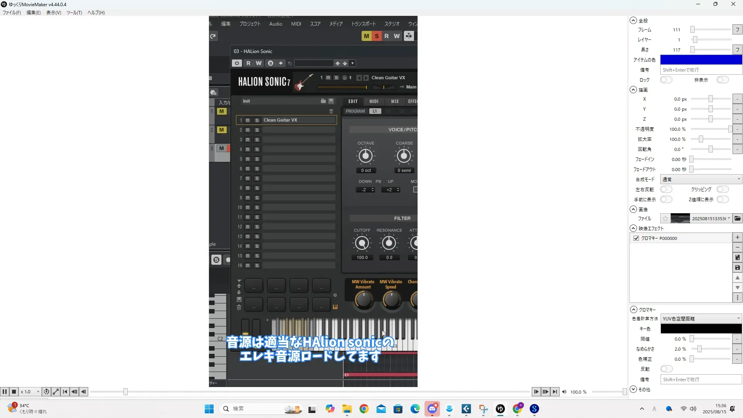Image resolution: width=743 pixels, height=418 pixels.
Task: Click the blue アイテムの色 swatch
Action: [701, 60]
